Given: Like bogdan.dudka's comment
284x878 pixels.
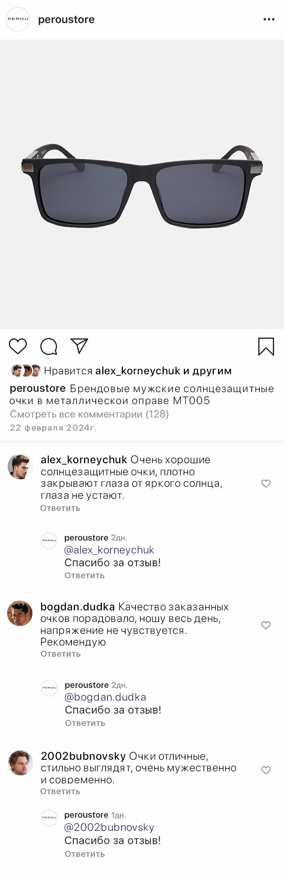Looking at the screenshot, I should pos(266,625).
